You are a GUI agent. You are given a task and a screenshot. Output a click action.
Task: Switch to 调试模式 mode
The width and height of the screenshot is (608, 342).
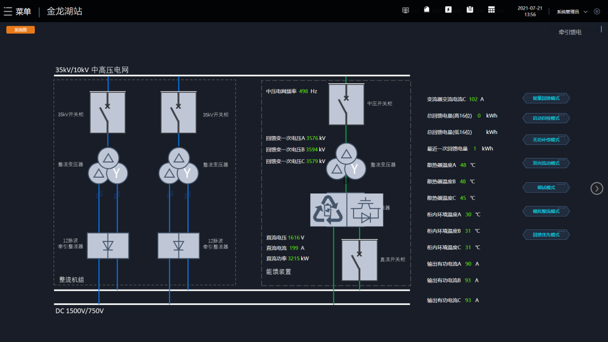546,187
